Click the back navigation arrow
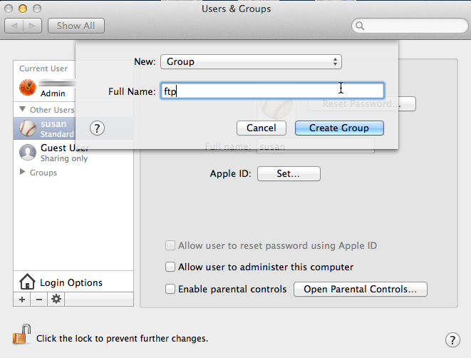Viewport: 471px width, 358px height. 15,26
